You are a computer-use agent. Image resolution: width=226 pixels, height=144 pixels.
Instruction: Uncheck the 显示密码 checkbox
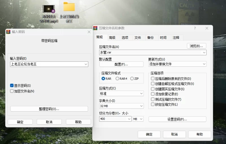(12, 86)
